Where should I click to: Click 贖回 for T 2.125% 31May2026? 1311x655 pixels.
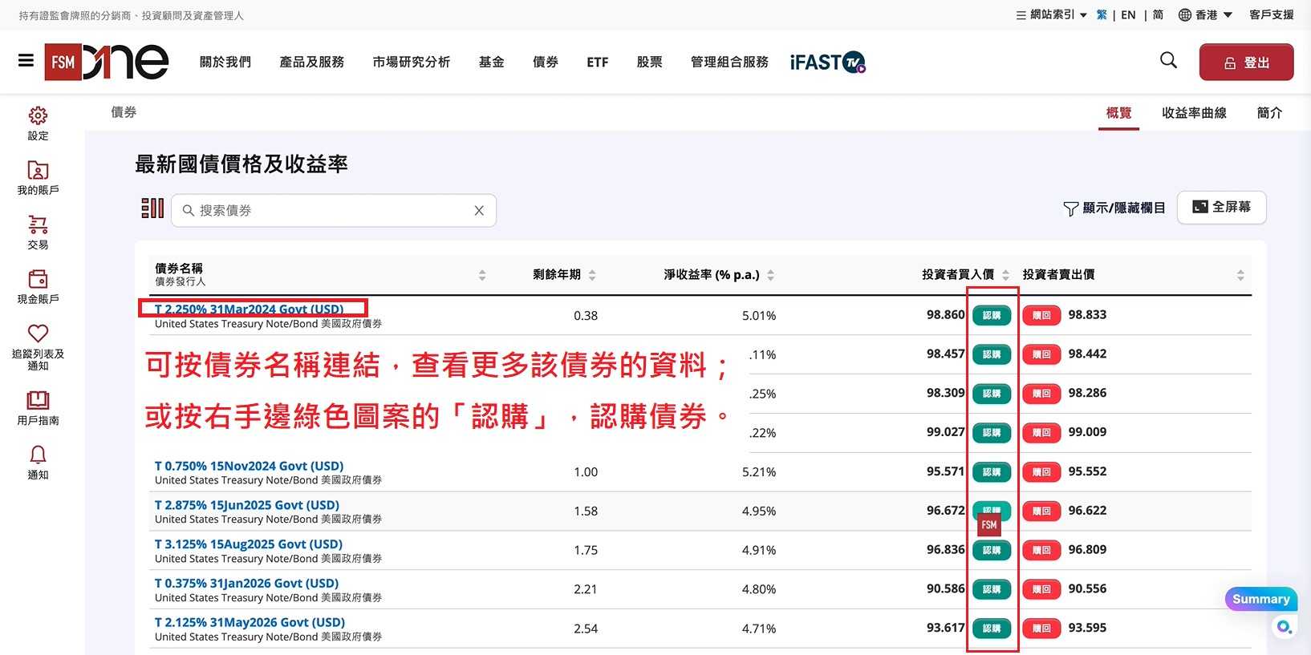click(x=1041, y=629)
